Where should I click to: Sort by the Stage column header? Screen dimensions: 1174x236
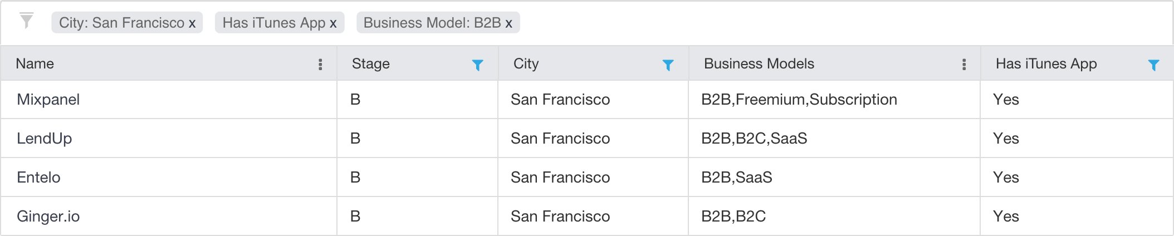(x=371, y=63)
